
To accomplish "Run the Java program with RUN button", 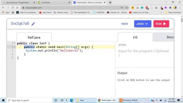I will (161, 24).
